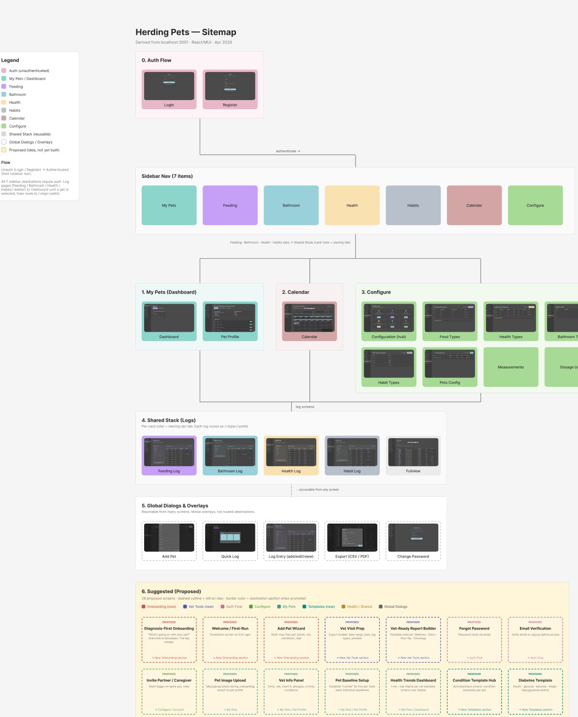Click the Templates (new) swatch

(x=304, y=606)
